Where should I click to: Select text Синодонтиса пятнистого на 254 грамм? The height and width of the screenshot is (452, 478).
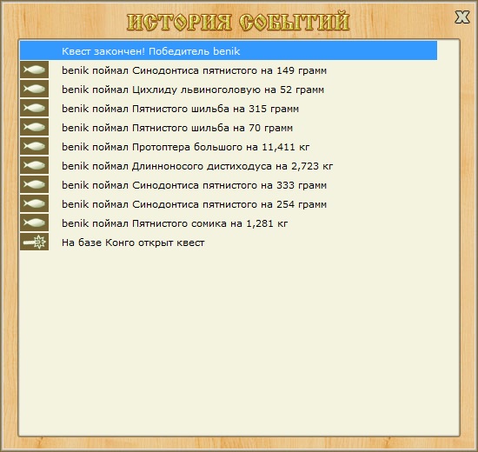[229, 204]
